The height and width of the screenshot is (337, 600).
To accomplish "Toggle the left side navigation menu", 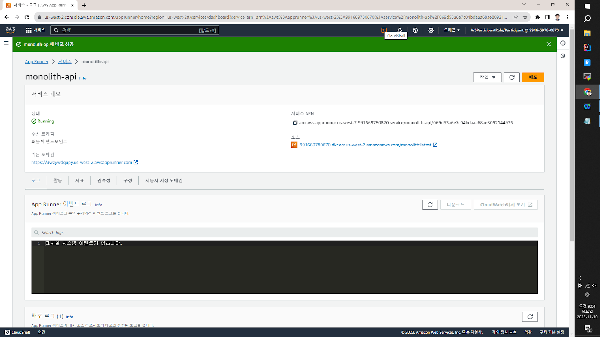I will tap(6, 43).
